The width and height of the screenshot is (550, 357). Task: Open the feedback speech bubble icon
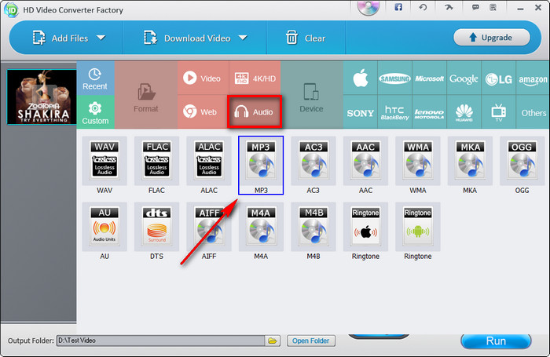point(475,8)
